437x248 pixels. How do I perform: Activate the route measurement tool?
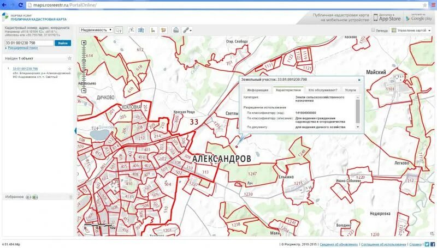(x=131, y=30)
